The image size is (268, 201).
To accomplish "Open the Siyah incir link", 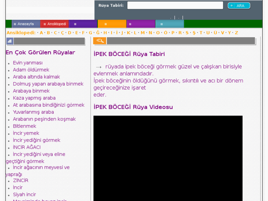I will point(24,194).
